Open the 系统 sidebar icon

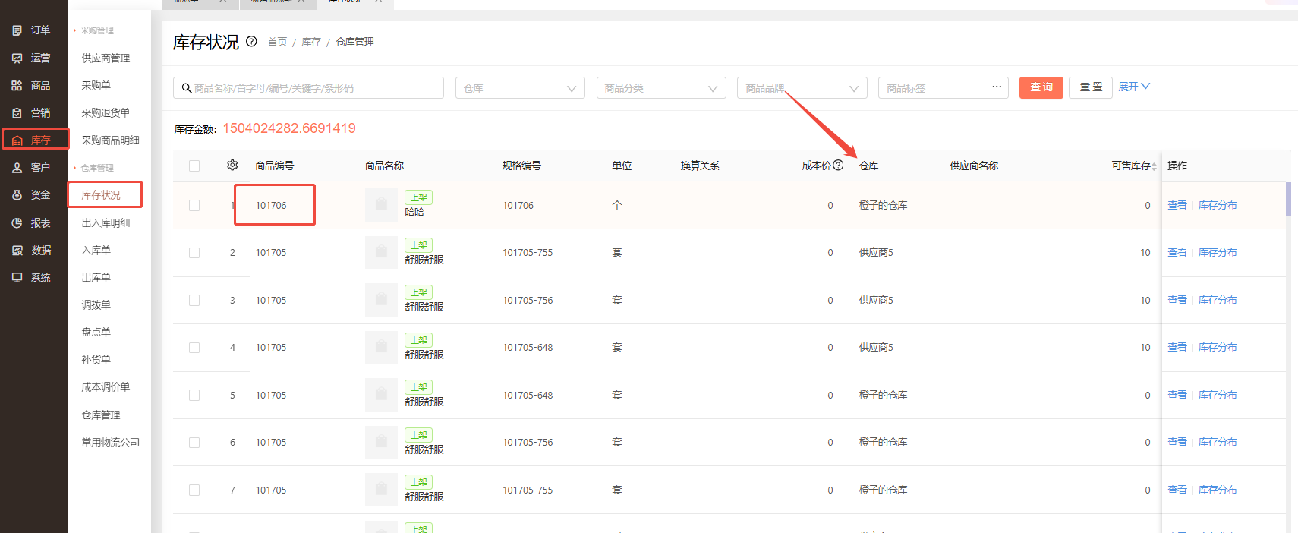pyautogui.click(x=17, y=278)
